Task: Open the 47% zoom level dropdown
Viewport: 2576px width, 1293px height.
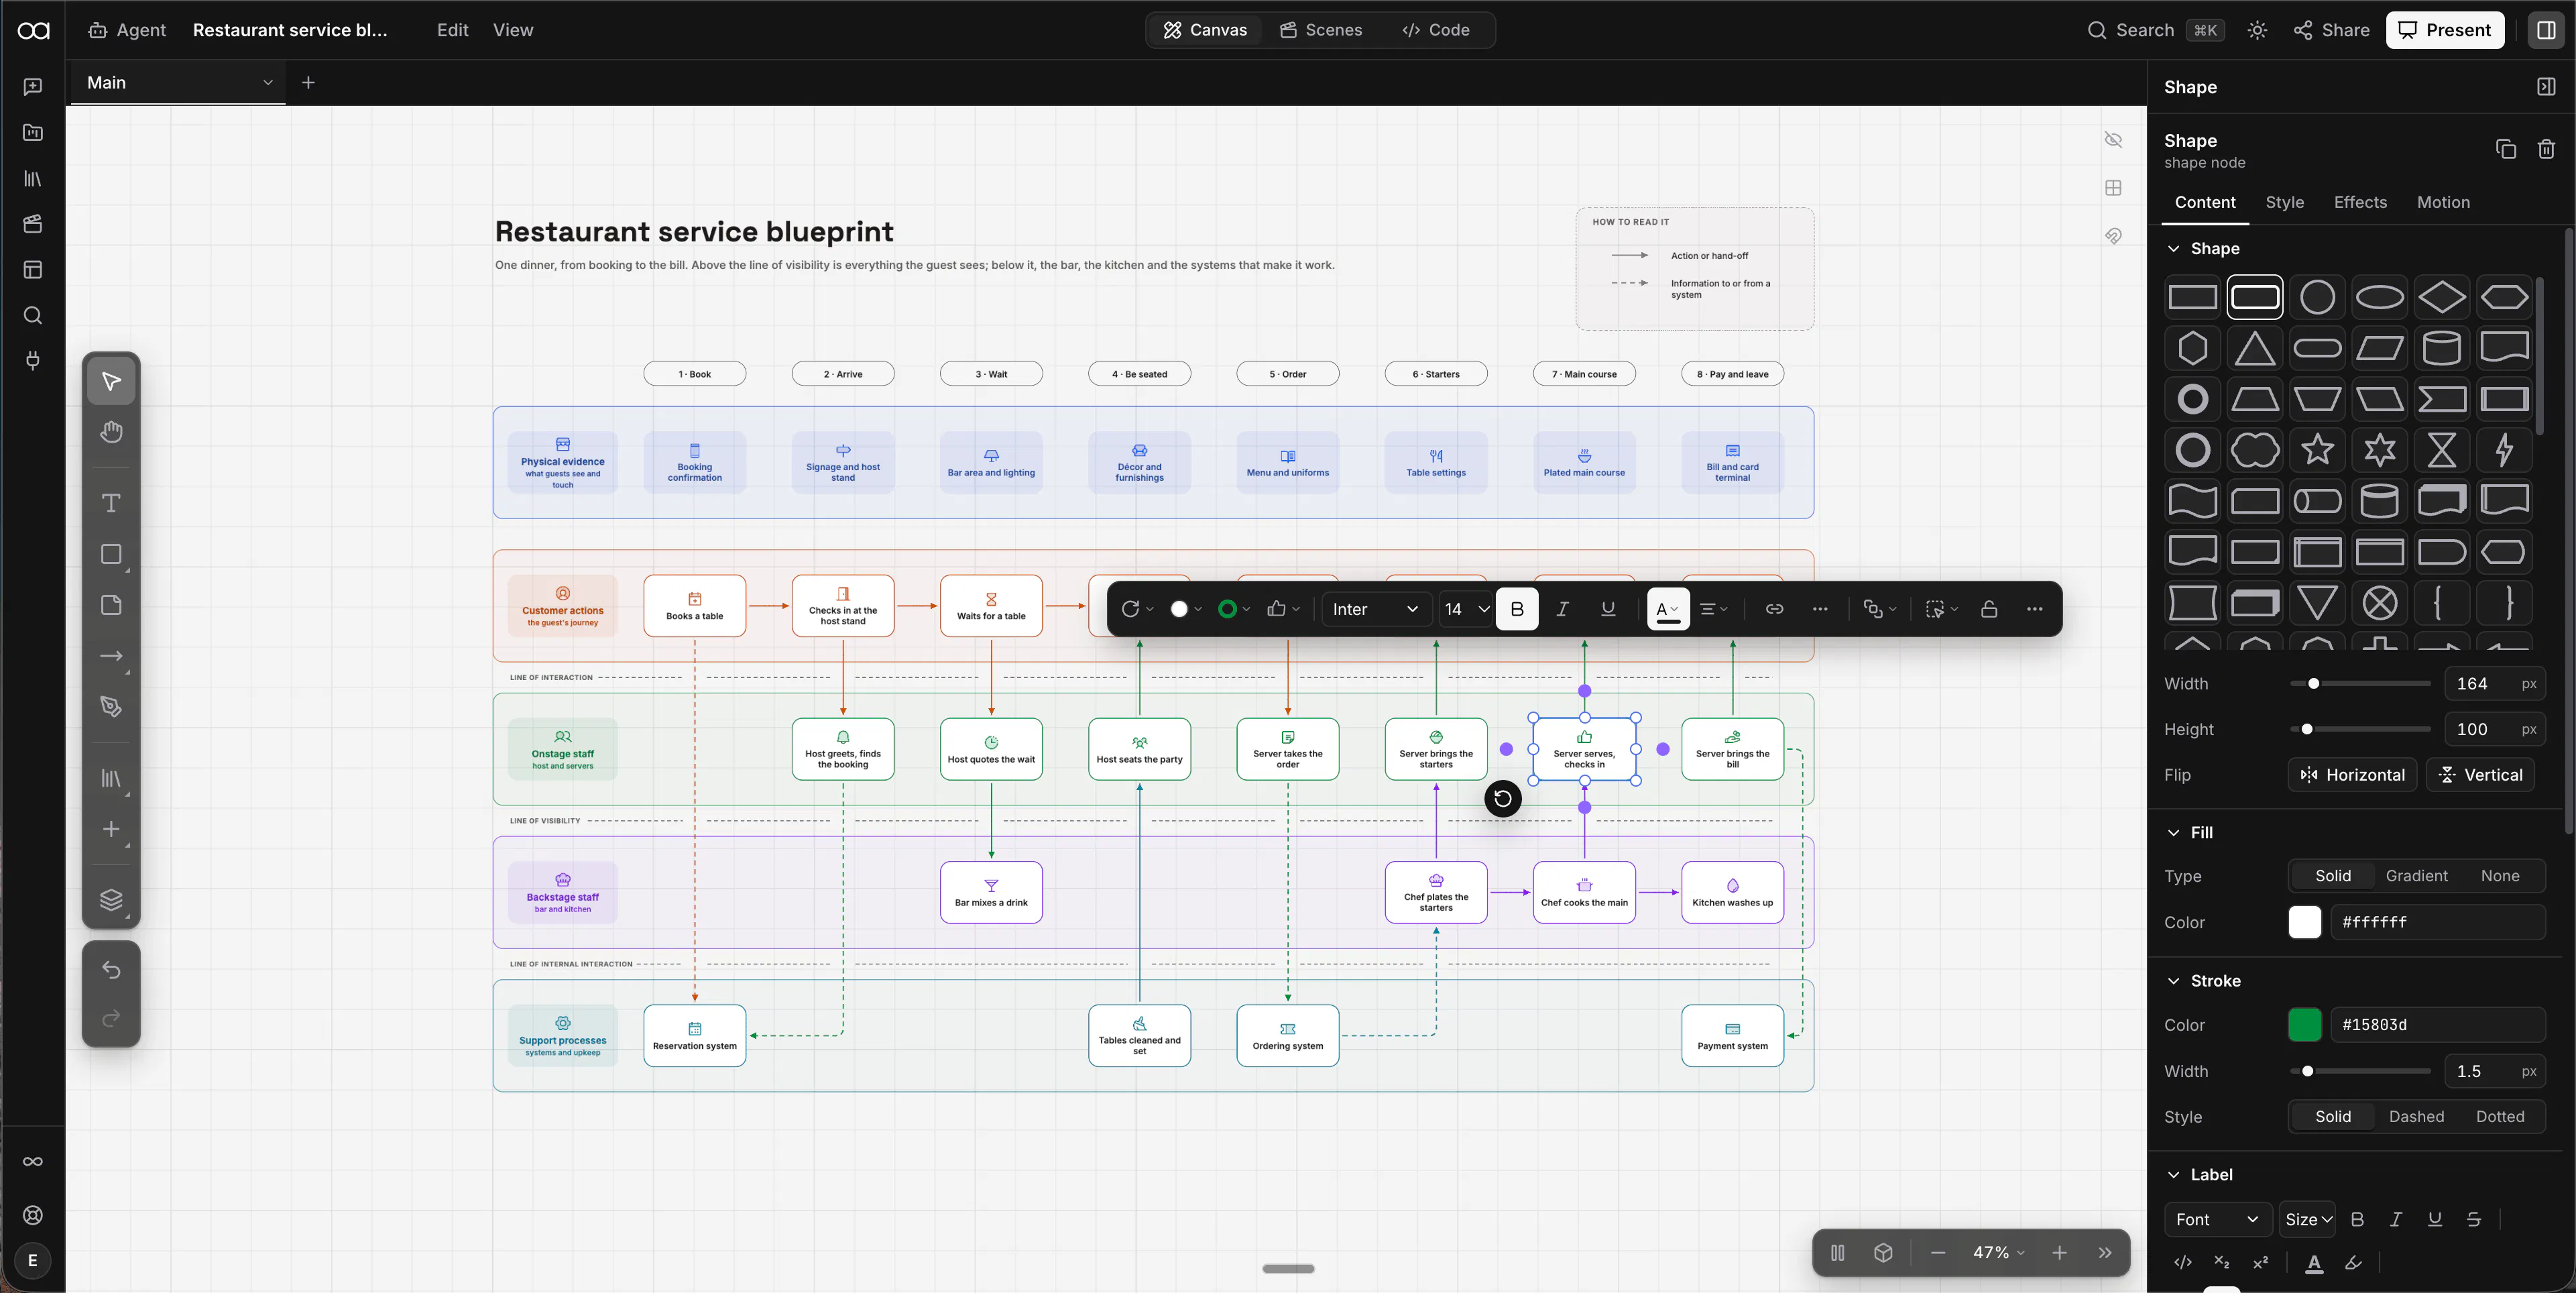Action: click(1998, 1252)
